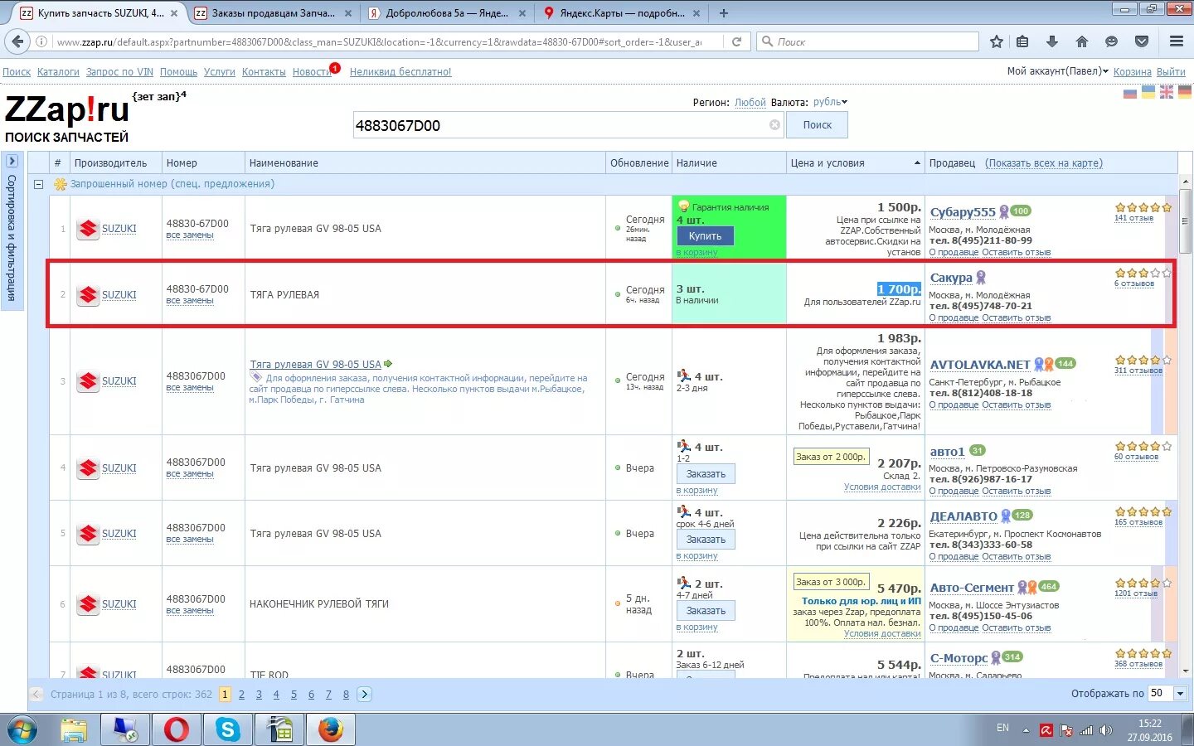Open the Запрос по VIN menu link
1194x746 pixels.
tap(119, 72)
